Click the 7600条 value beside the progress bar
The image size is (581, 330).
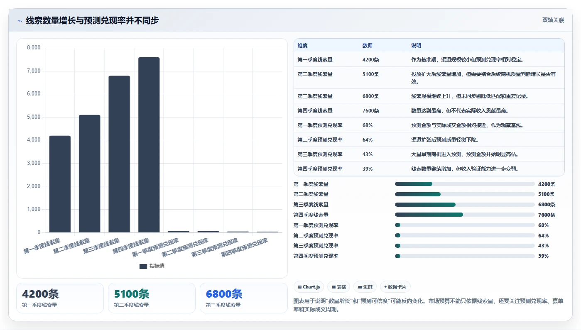pos(547,215)
